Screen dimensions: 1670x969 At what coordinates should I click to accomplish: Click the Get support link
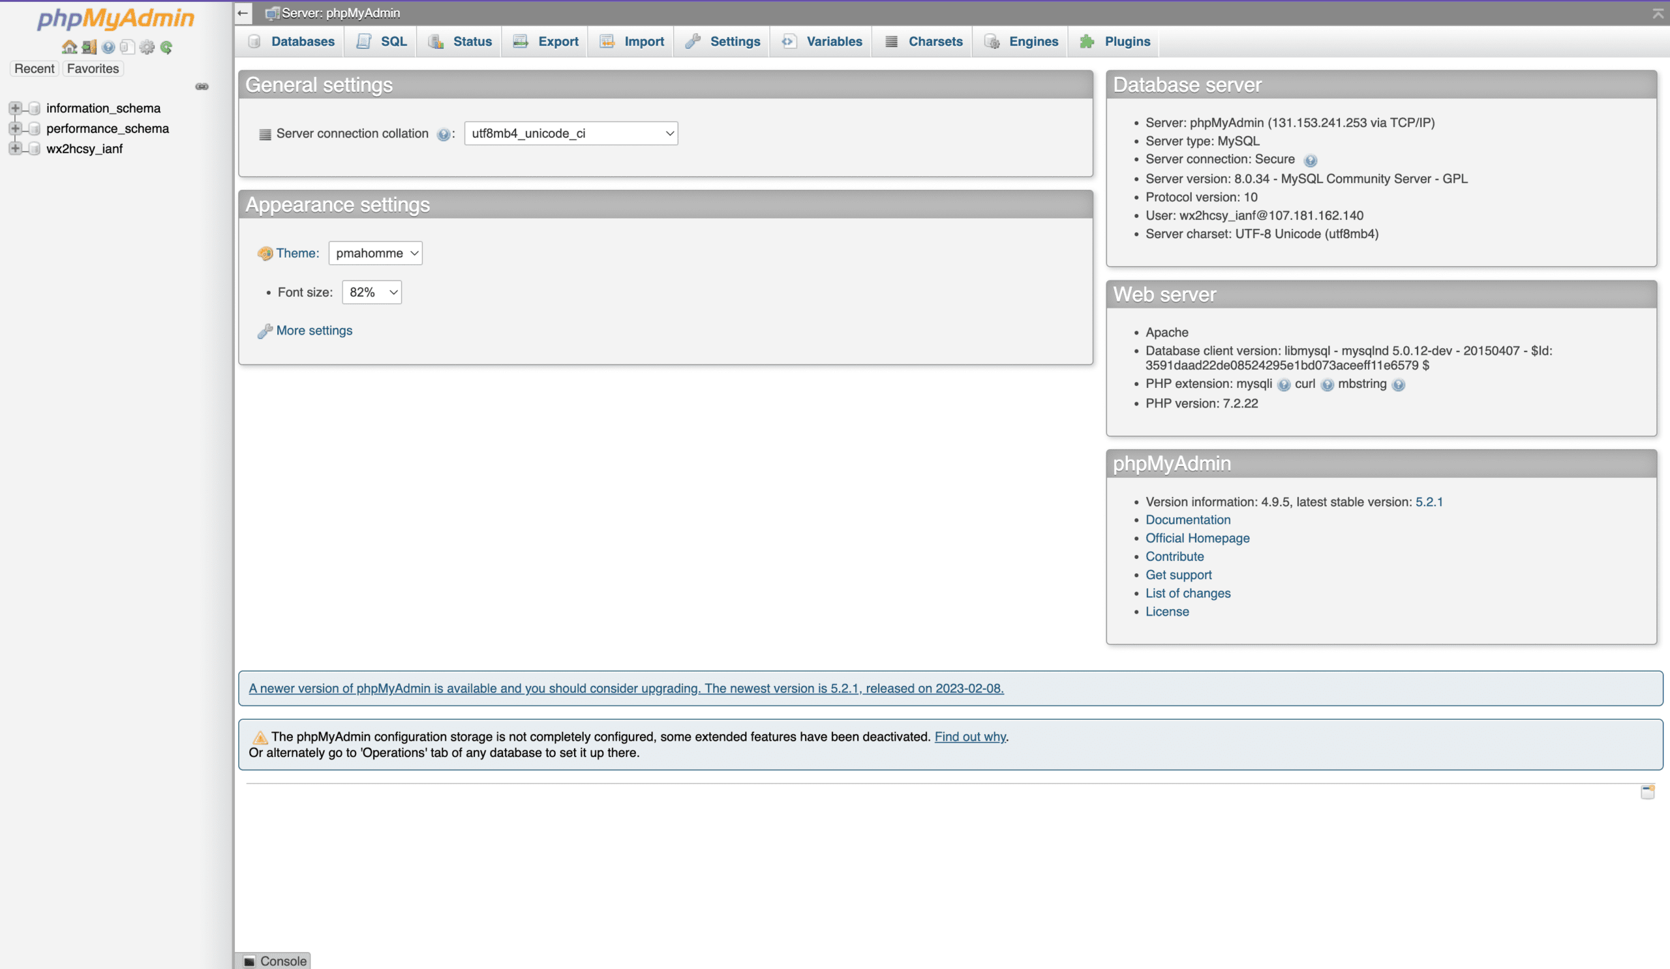[1178, 576]
